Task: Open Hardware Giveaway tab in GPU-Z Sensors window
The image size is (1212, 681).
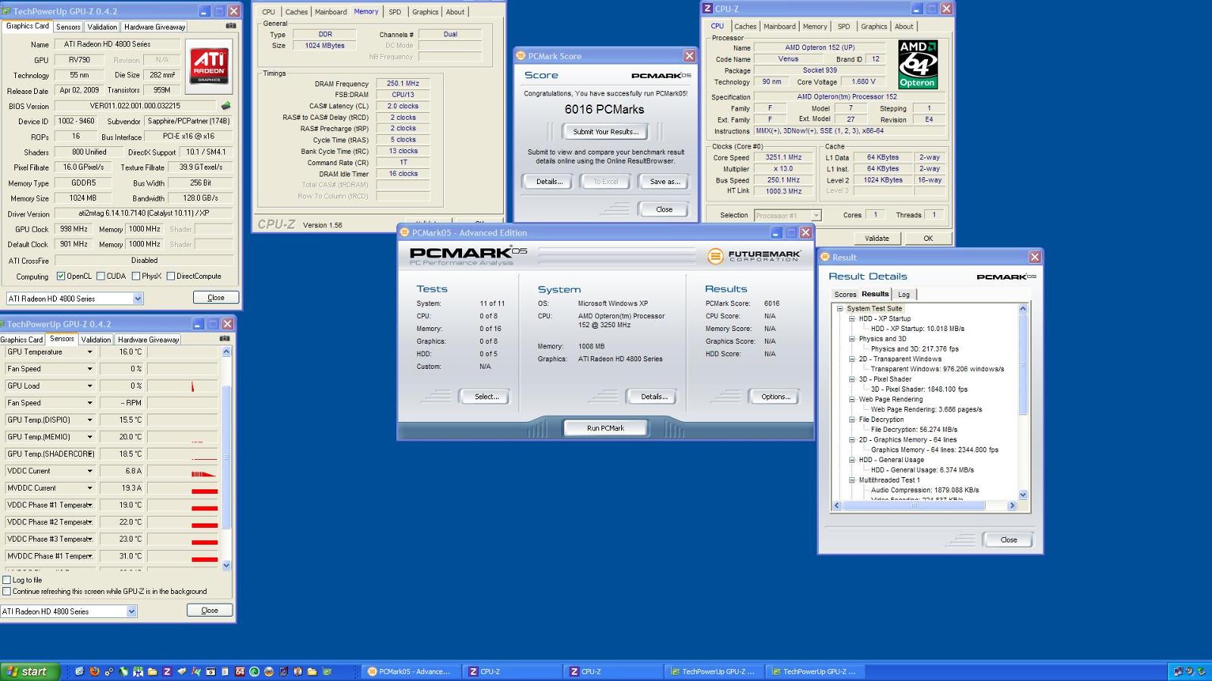Action: tap(148, 339)
